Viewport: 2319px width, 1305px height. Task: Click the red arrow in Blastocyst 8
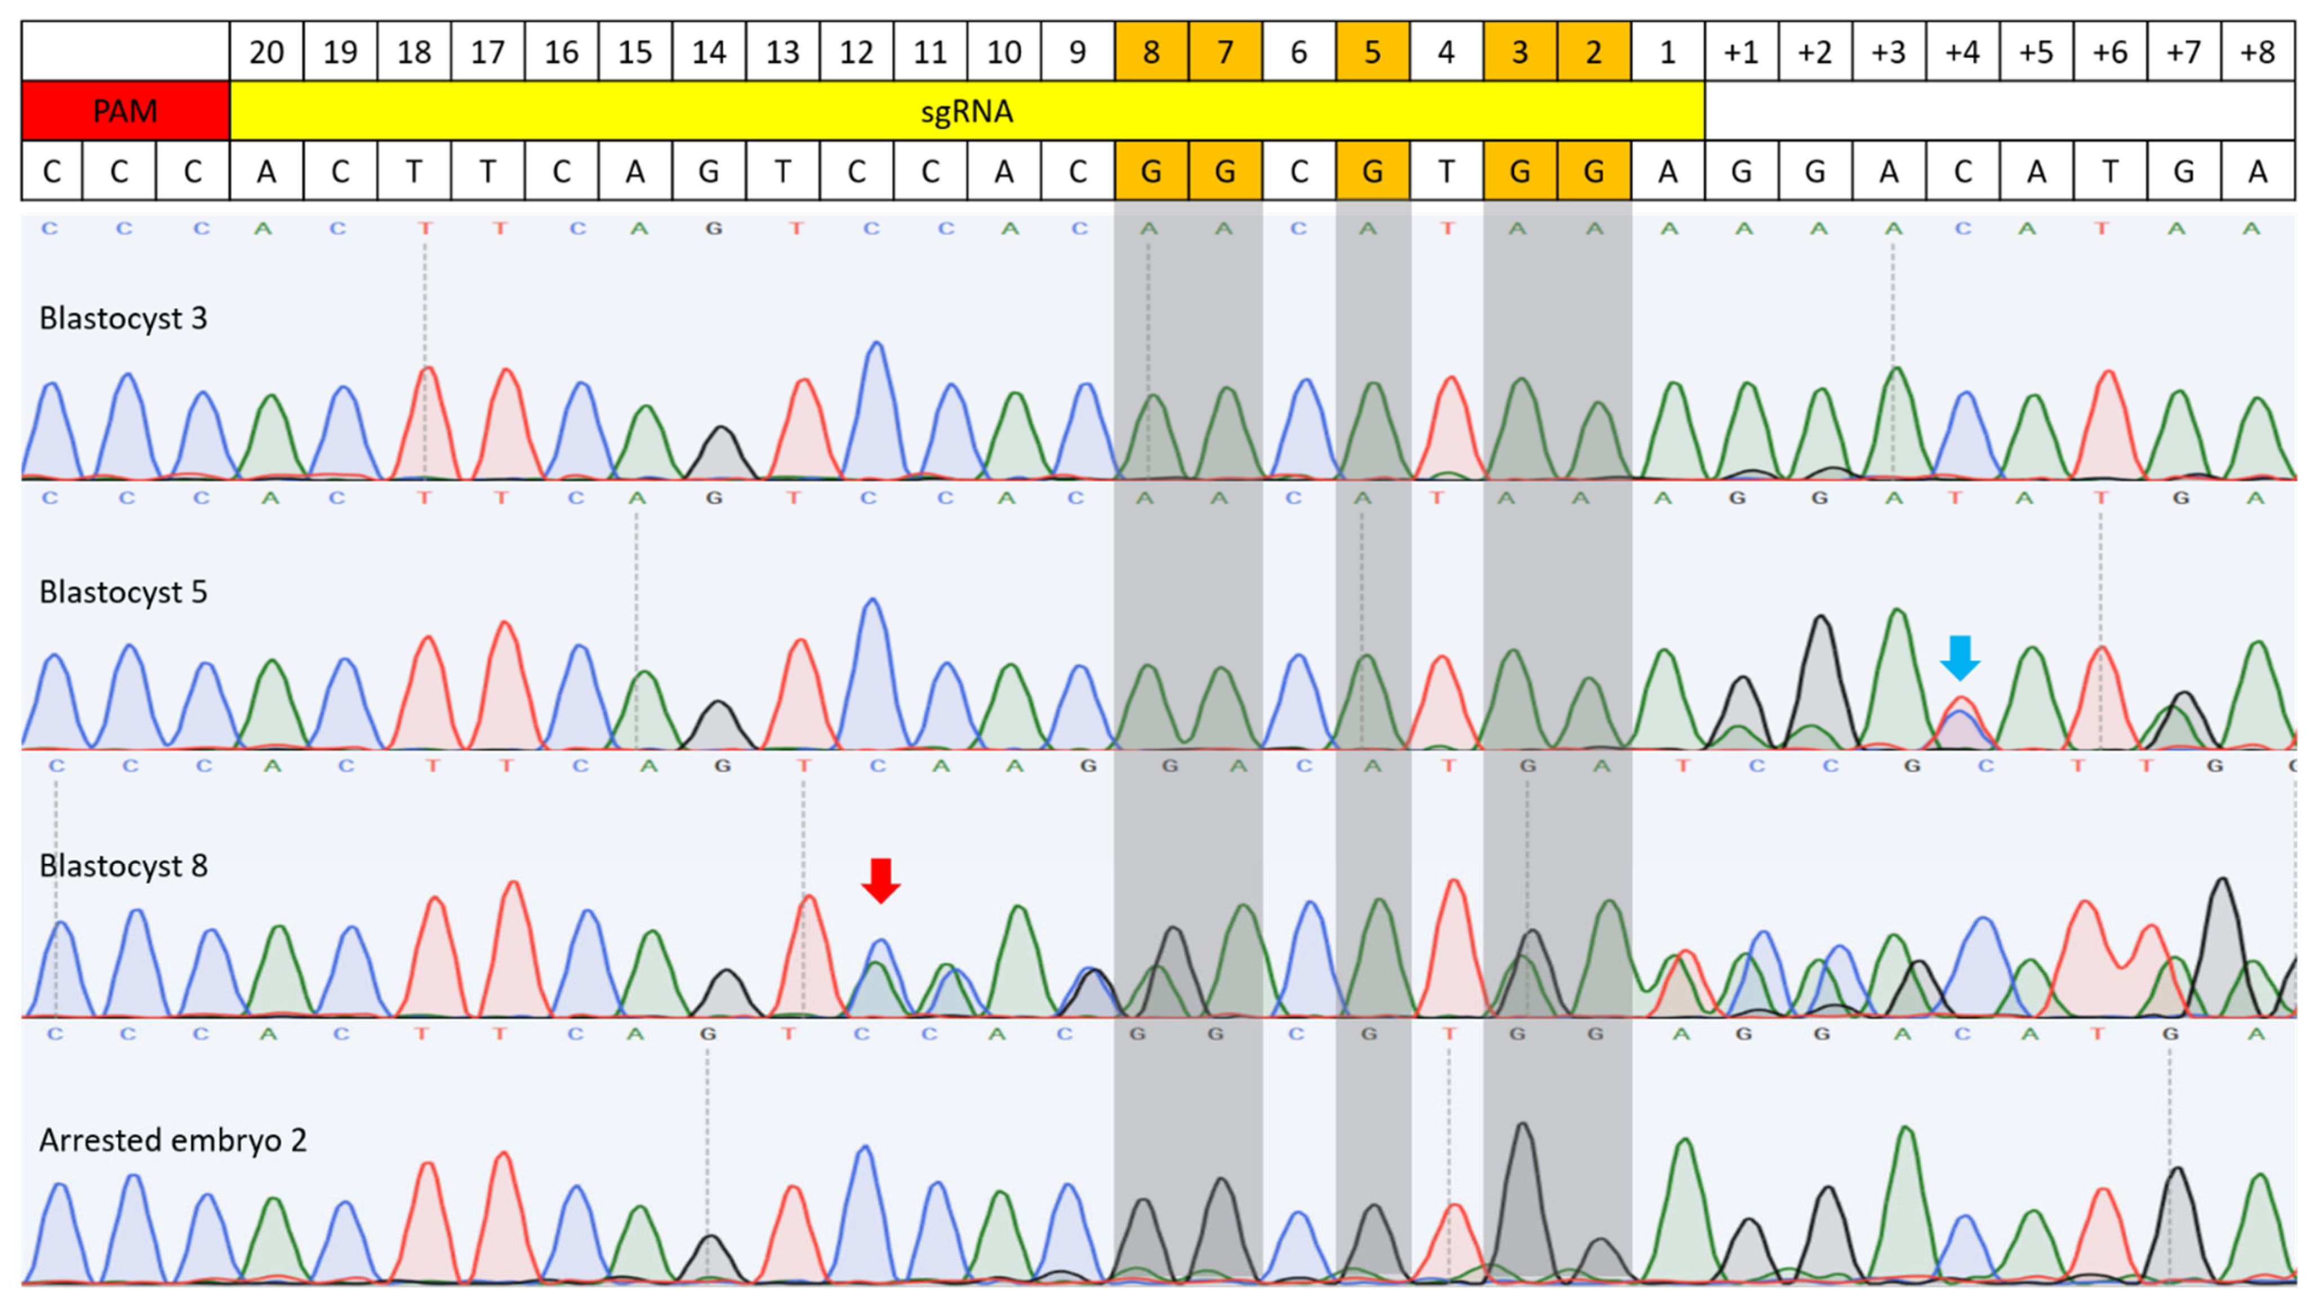(x=880, y=879)
